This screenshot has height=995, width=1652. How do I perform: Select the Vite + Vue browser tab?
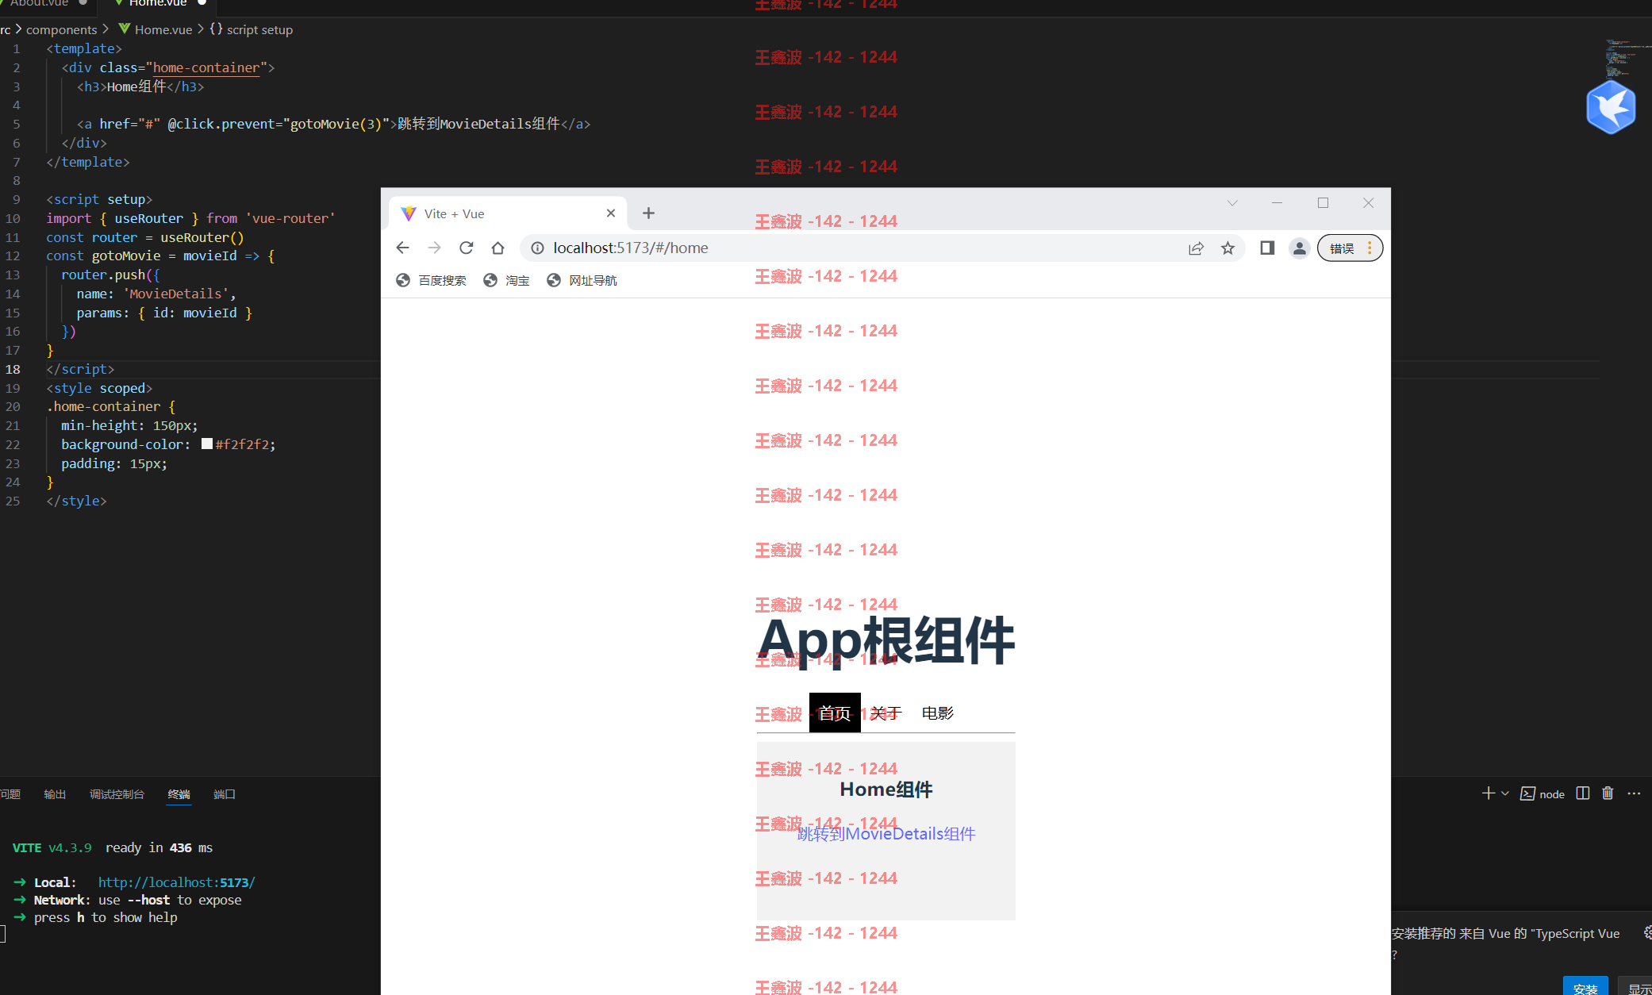(508, 213)
